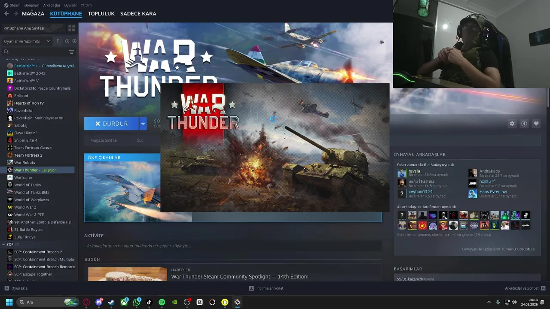Open Opera GX from the taskbar
550x309 pixels.
pos(86,302)
